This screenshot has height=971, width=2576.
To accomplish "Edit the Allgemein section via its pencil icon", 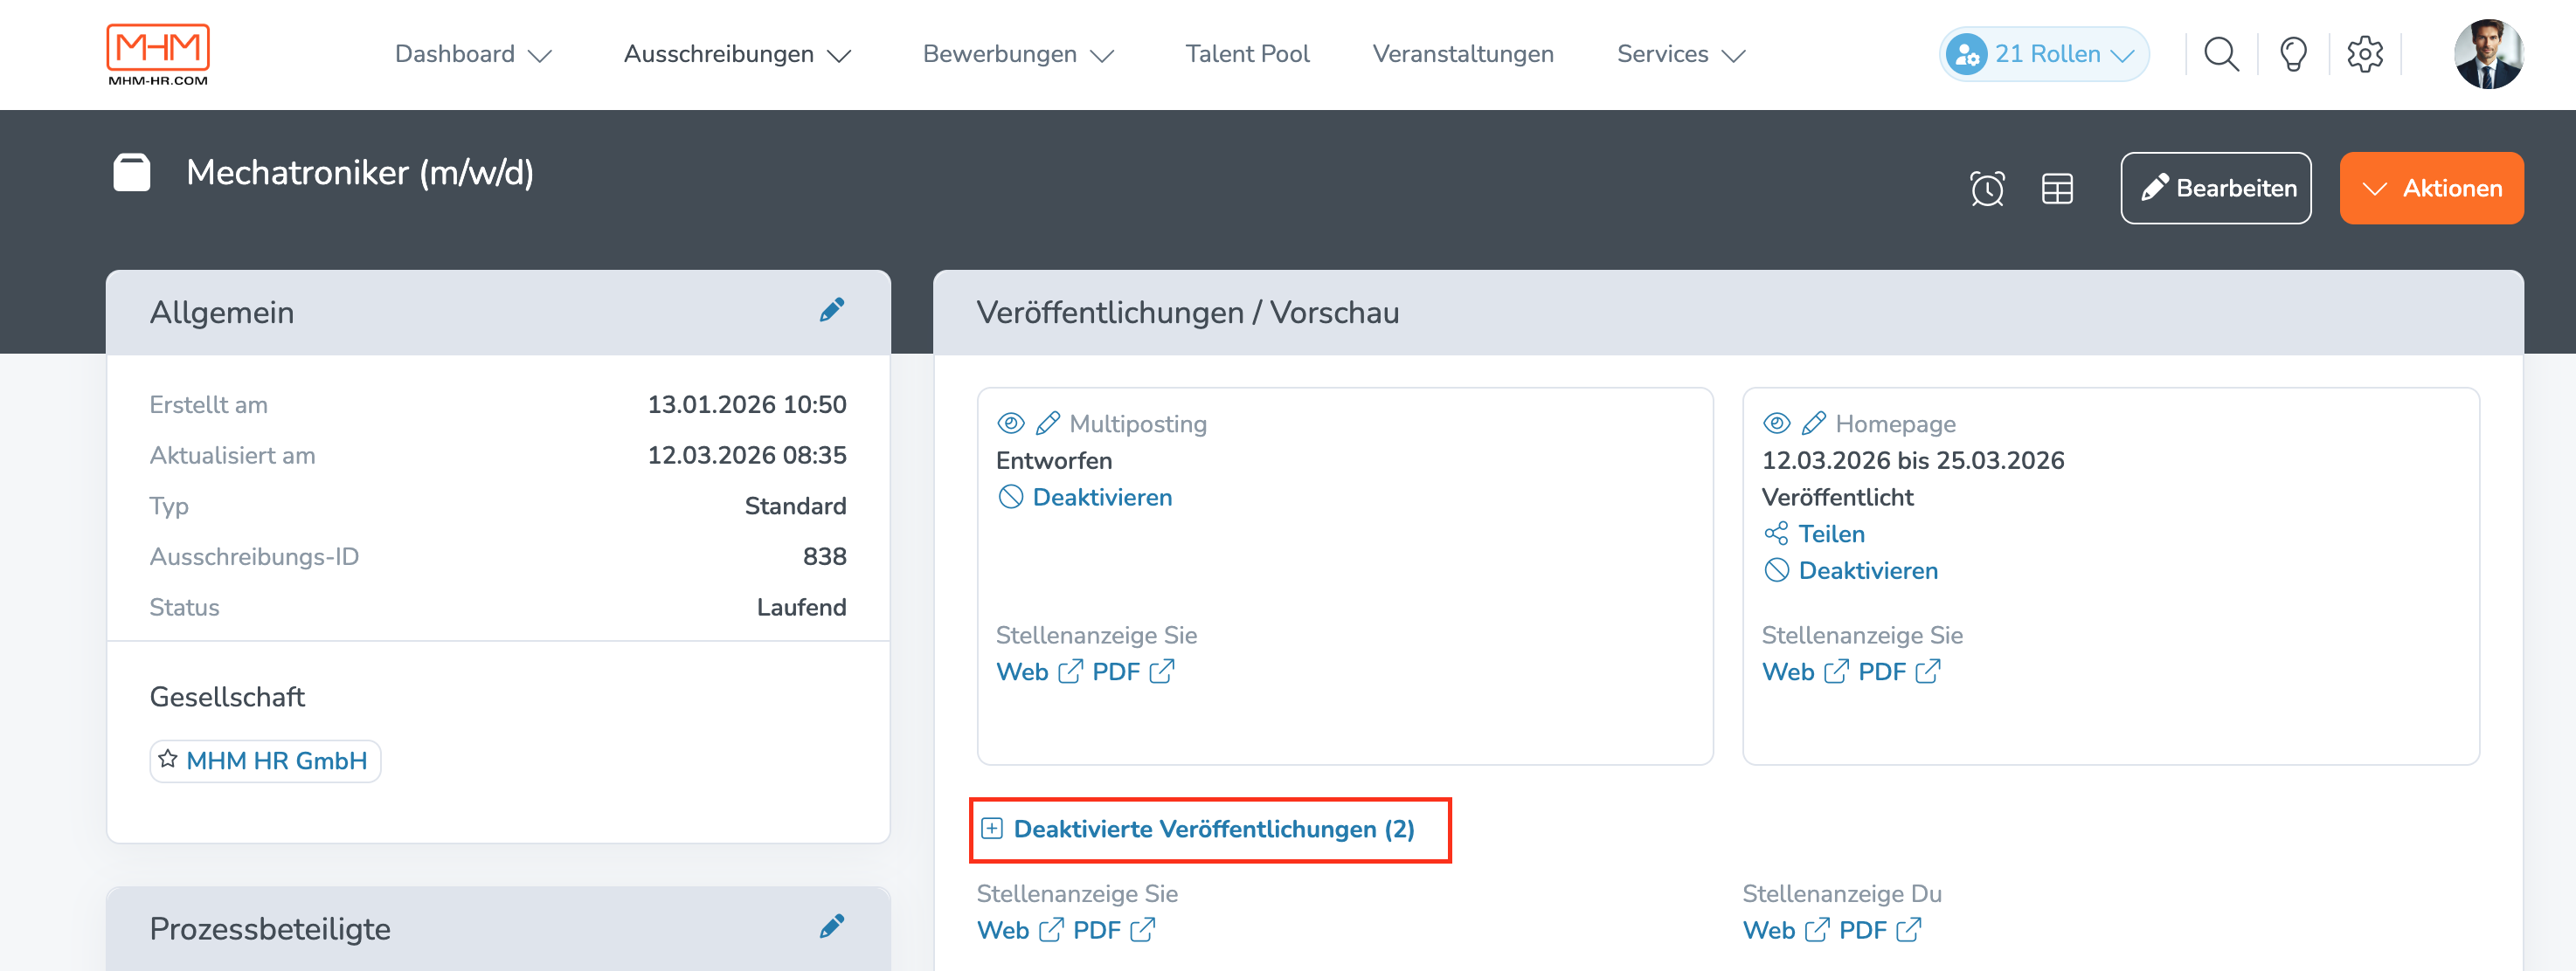I will [833, 310].
